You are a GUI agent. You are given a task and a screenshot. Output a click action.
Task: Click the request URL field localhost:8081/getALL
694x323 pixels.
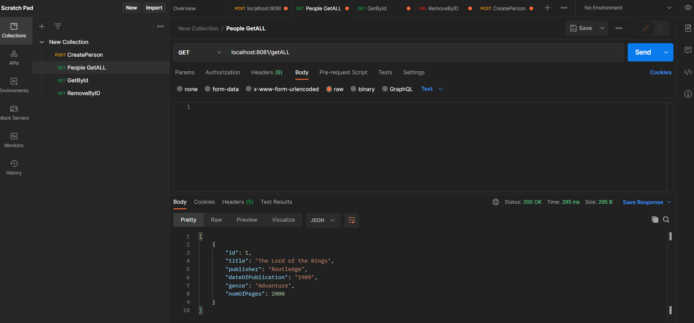[x=425, y=52]
